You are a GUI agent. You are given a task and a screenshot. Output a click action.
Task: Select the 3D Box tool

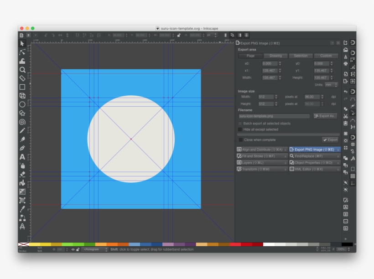(22, 96)
